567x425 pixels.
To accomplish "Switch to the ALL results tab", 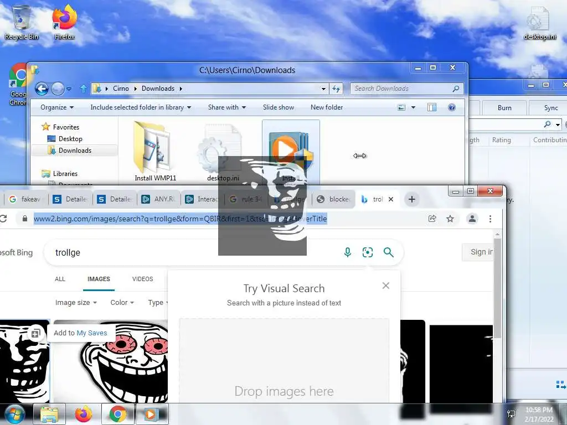I will [x=60, y=279].
